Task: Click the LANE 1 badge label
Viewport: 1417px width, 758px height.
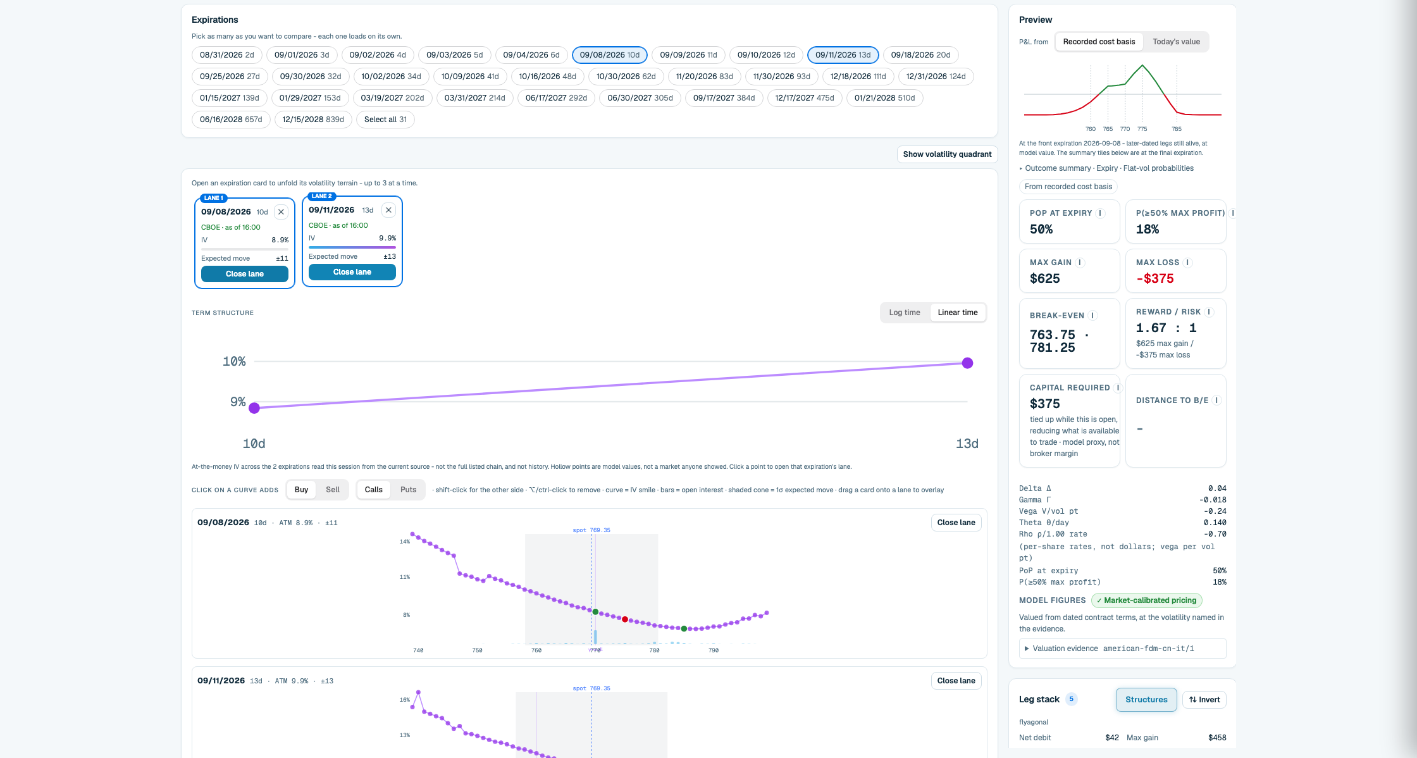Action: (214, 198)
